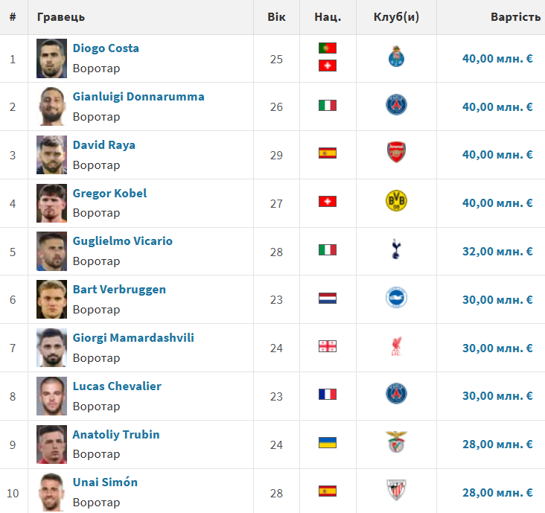Click Benfica club crest icon
This screenshot has width=545, height=513.
pos(396,442)
